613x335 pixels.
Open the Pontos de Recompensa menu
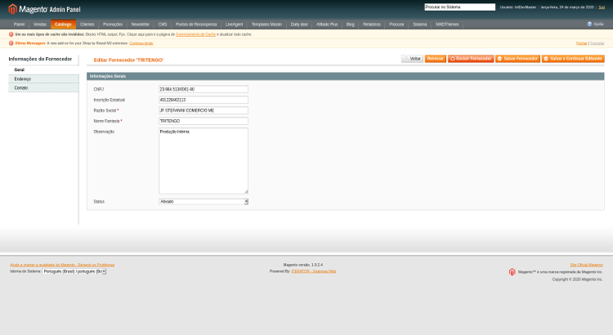(x=196, y=25)
